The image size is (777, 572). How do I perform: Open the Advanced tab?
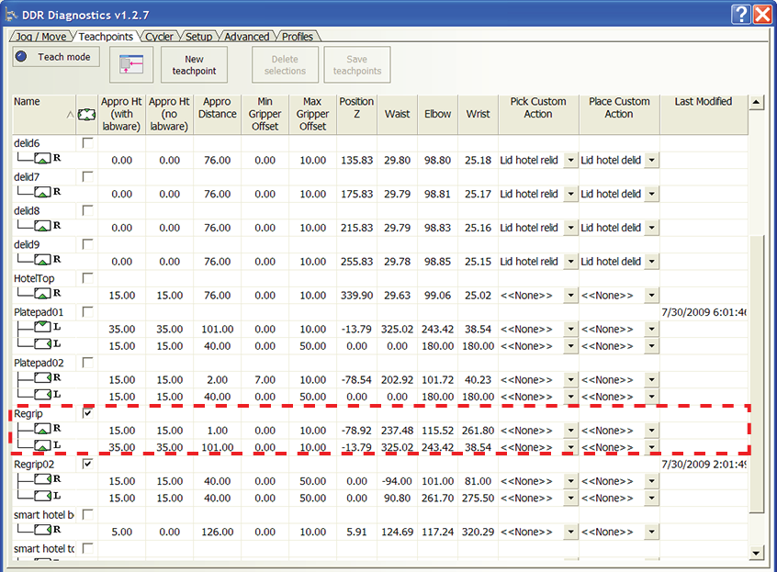click(x=247, y=37)
